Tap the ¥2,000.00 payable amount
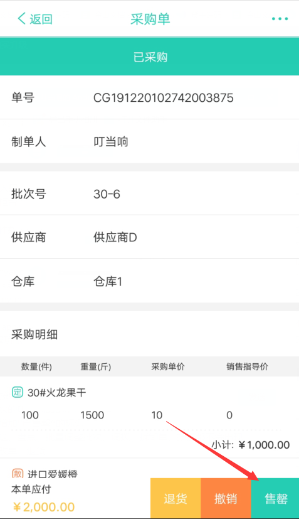 pos(44,507)
